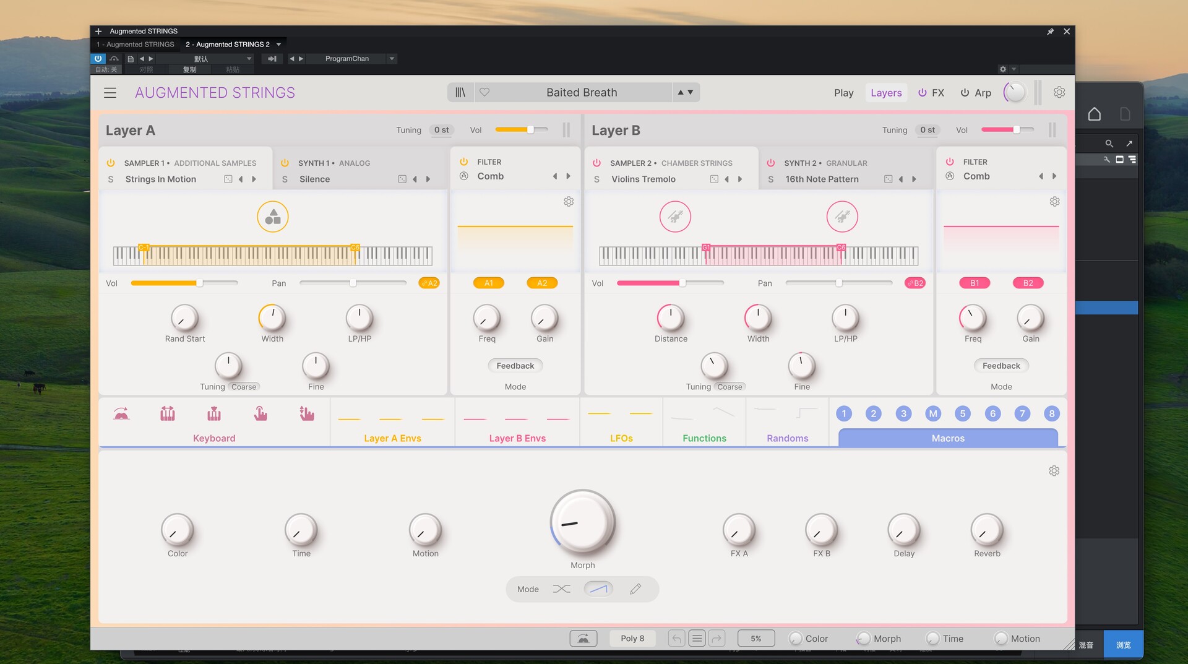The width and height of the screenshot is (1188, 664).
Task: Click the large Morph macro knob
Action: coord(582,522)
